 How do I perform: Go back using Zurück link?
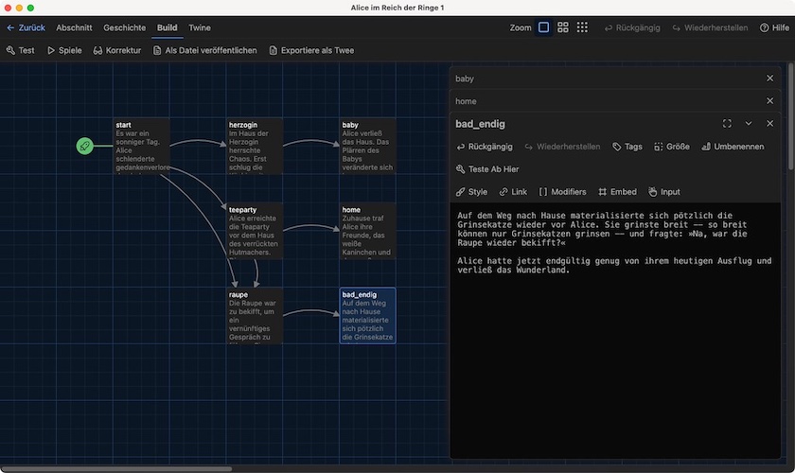pyautogui.click(x=26, y=27)
